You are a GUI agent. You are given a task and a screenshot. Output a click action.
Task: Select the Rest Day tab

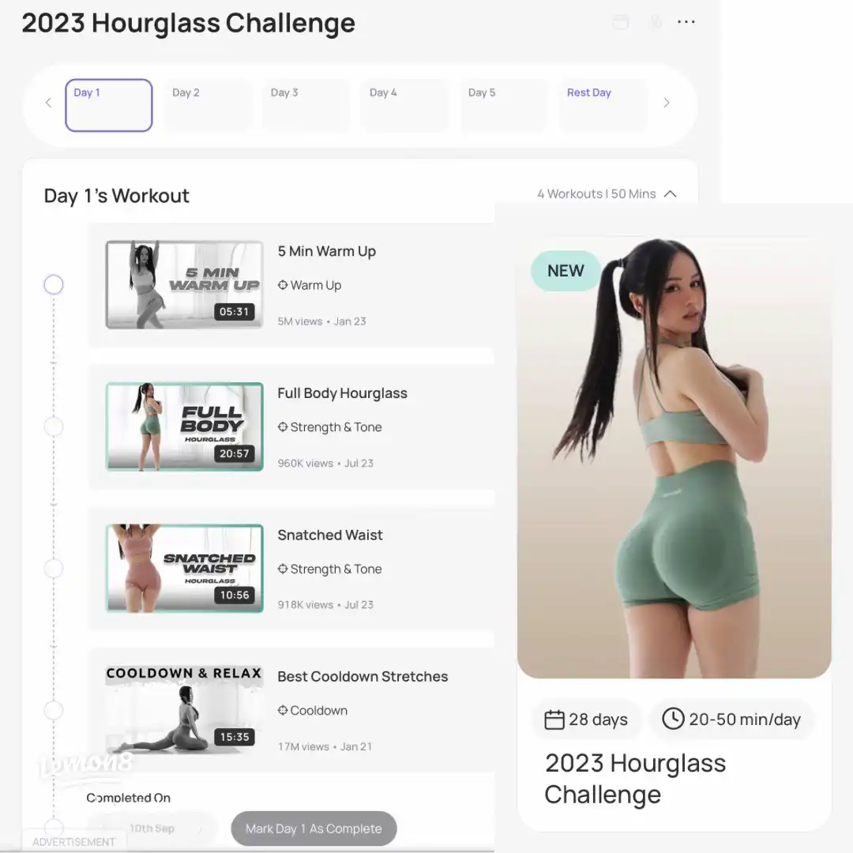[x=603, y=105]
